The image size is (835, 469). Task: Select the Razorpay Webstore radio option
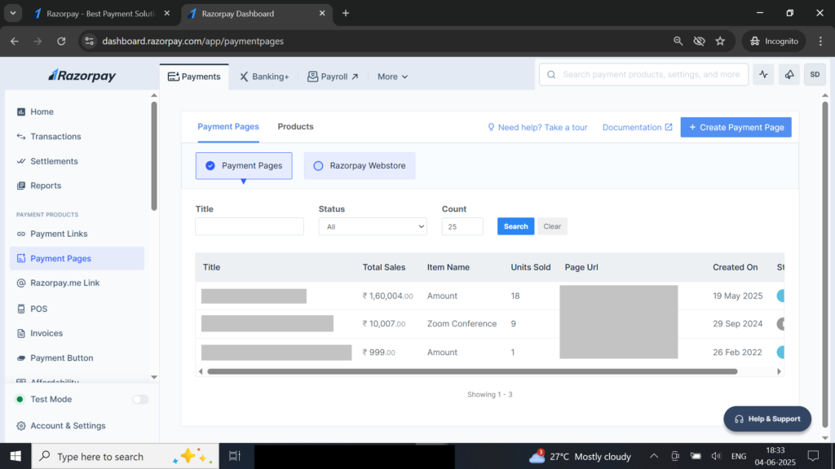pos(360,165)
